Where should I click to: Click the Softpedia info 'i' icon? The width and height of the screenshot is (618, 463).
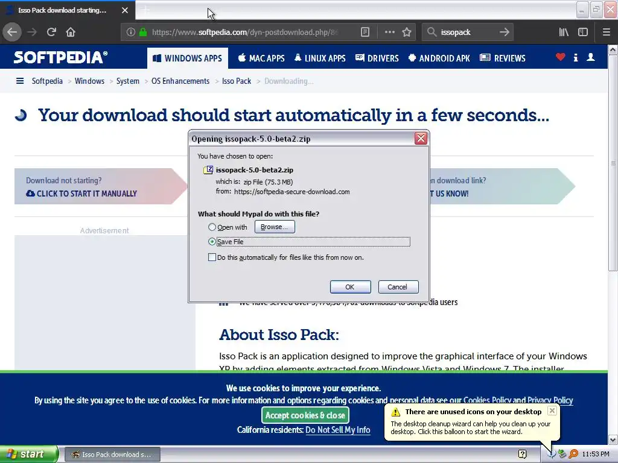point(576,57)
